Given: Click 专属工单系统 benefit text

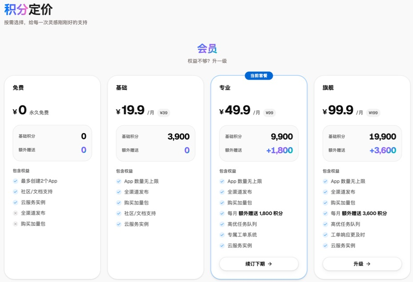Looking at the screenshot, I should pos(242,235).
